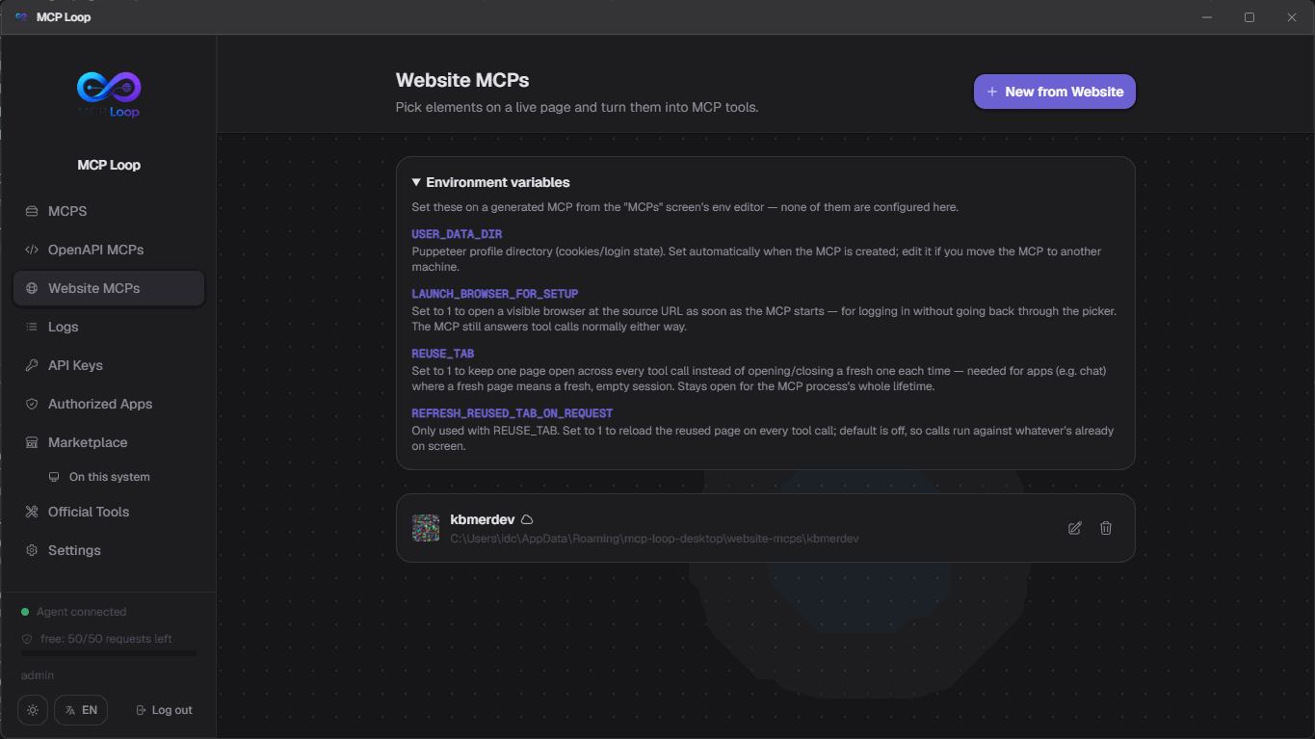Click the Logs list icon
This screenshot has height=739, width=1315.
point(32,327)
